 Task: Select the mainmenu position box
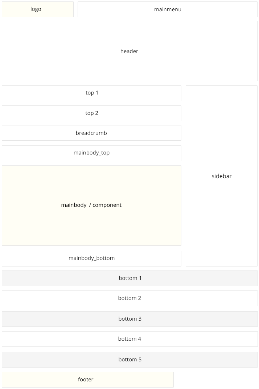point(167,9)
